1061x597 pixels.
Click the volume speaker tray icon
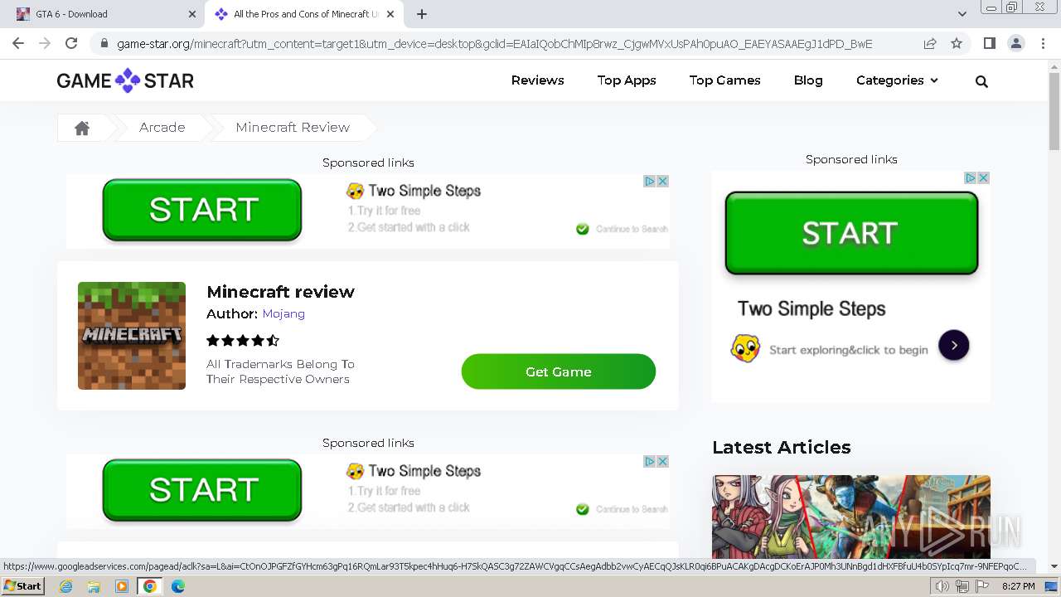pyautogui.click(x=942, y=586)
